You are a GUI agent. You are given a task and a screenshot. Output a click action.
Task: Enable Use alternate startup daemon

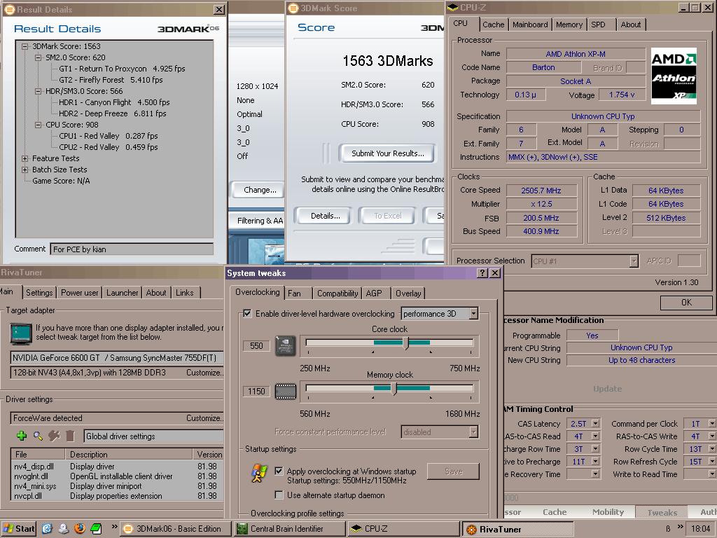point(279,495)
